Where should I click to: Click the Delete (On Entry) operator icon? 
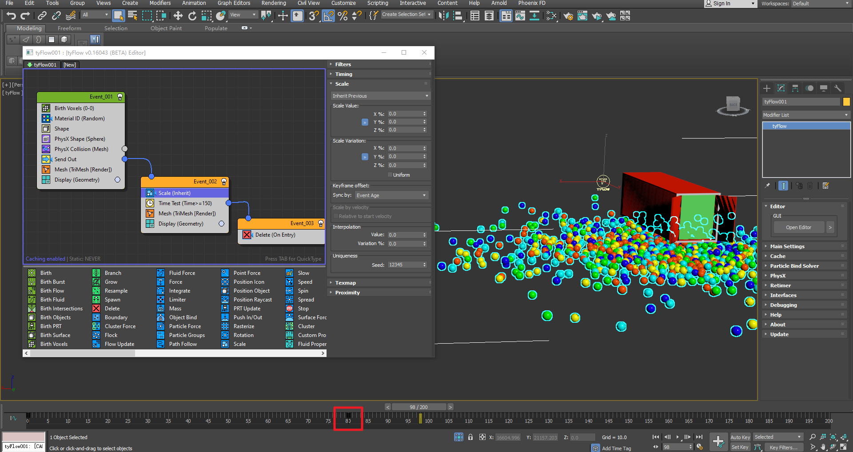(x=247, y=235)
